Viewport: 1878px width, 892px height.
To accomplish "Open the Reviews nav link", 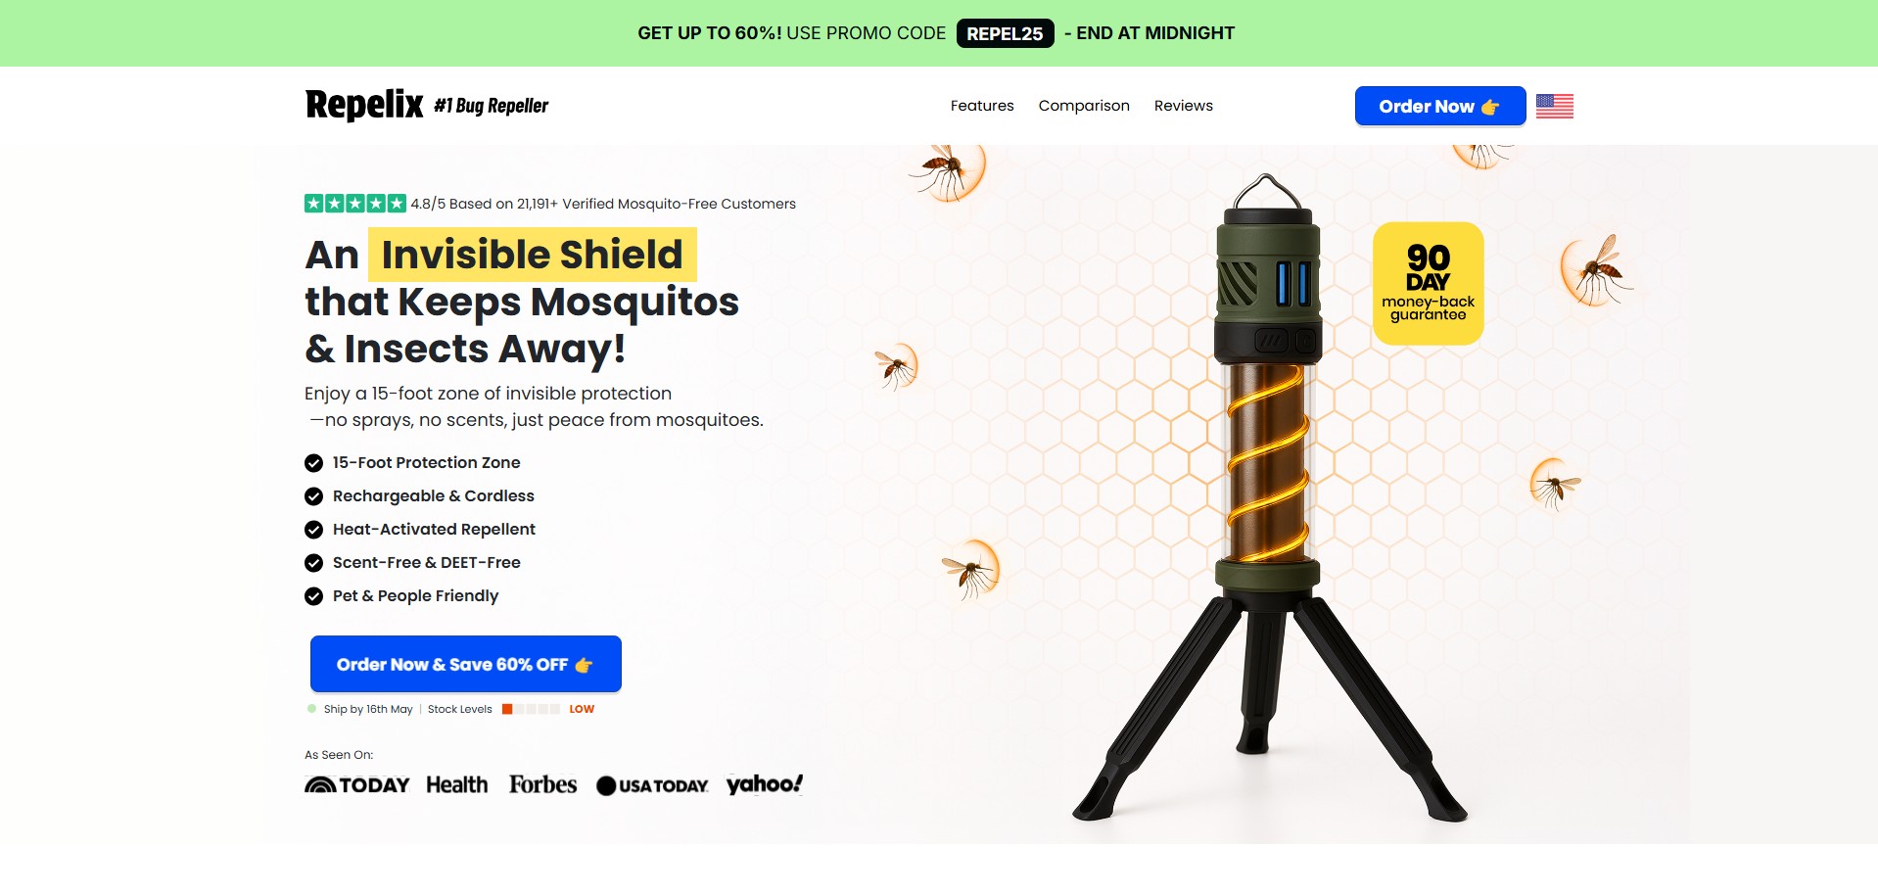I will (1183, 106).
